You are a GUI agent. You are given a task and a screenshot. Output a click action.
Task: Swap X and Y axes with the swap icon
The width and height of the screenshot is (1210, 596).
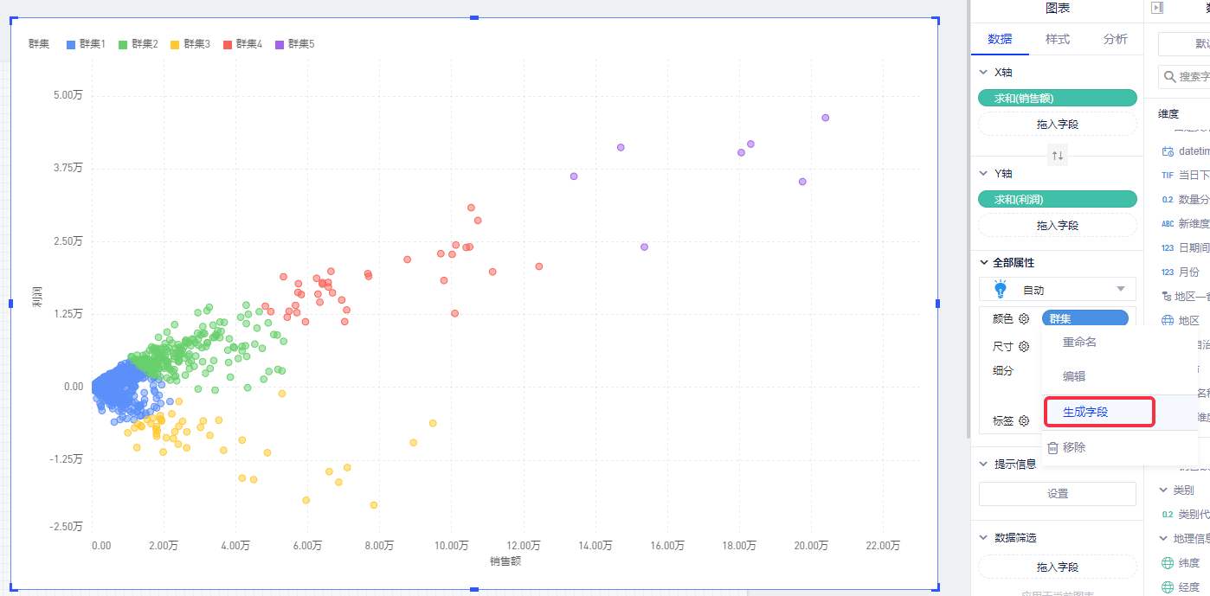[1057, 156]
